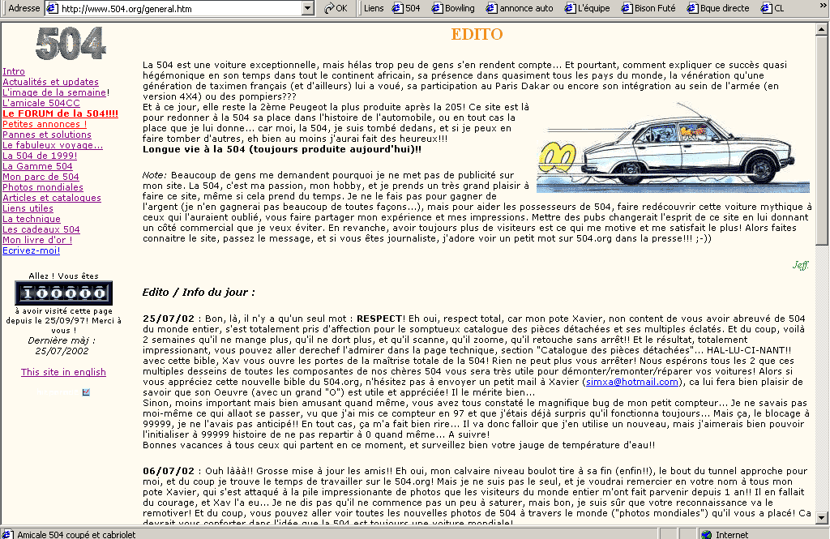Screen dimensions: 830x539
Task: Expand the address bar URL dropdown
Action: (x=307, y=8)
